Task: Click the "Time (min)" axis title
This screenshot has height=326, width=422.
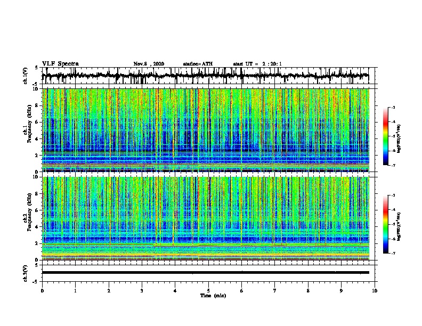Action: 213,296
